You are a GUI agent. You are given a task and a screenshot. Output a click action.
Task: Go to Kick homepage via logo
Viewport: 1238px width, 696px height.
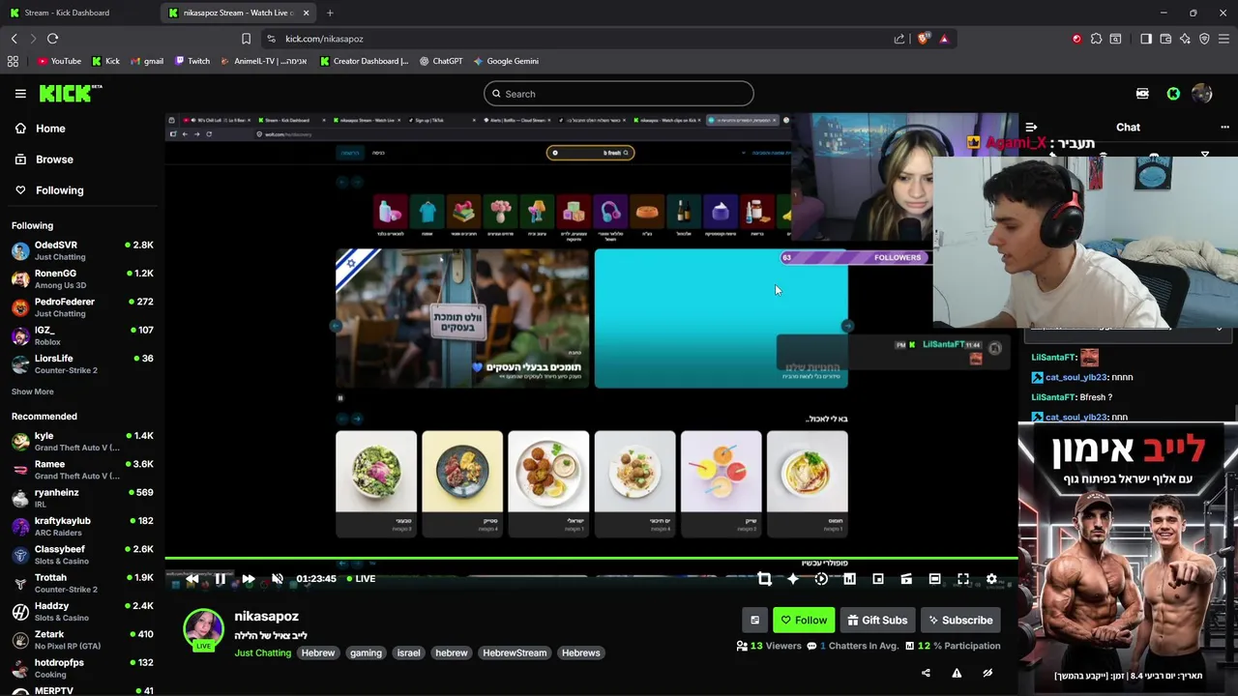(70, 93)
